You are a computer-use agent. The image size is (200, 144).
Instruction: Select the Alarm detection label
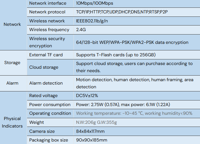click(46, 83)
